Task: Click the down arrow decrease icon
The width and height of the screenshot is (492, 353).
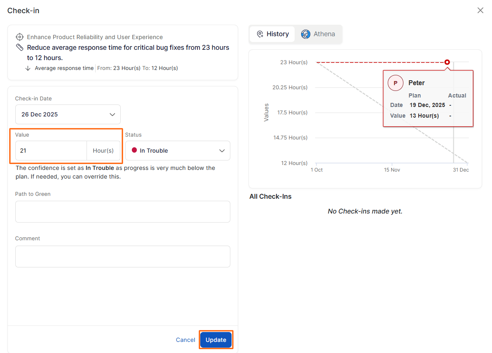Action: [x=28, y=68]
